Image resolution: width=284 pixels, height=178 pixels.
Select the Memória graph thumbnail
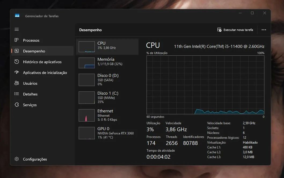tap(87, 63)
